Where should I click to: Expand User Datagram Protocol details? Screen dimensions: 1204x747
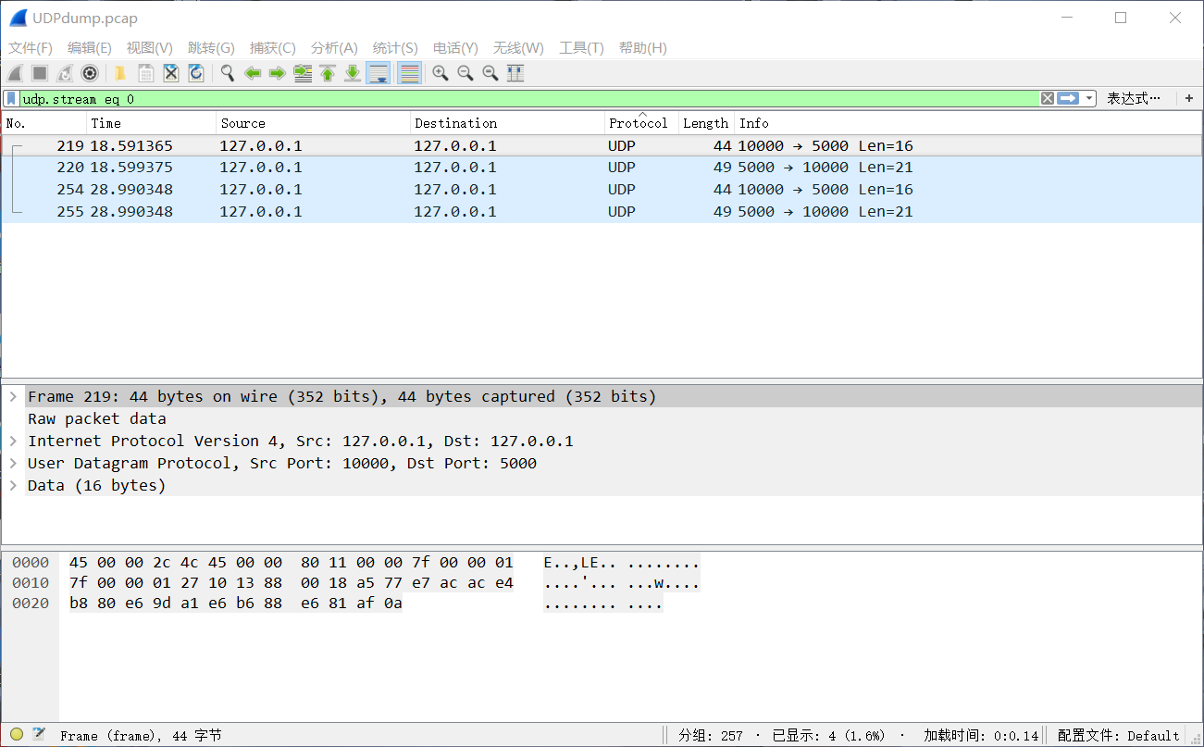coord(13,463)
